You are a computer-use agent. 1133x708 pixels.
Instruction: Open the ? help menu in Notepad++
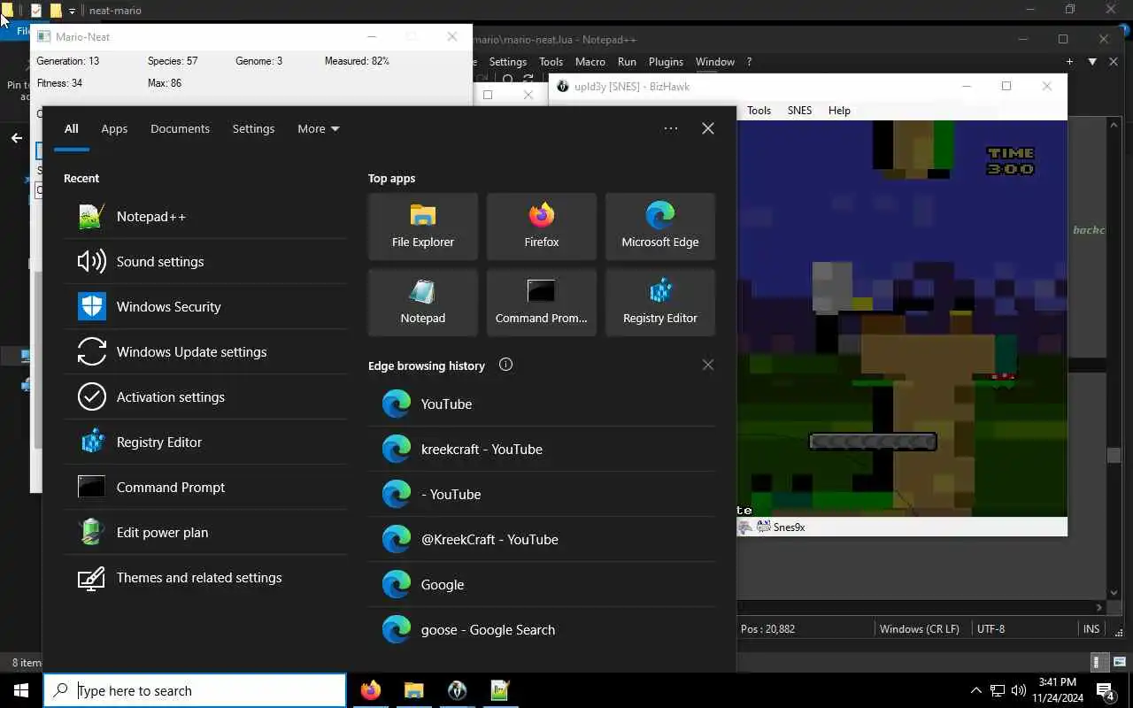[x=749, y=62]
